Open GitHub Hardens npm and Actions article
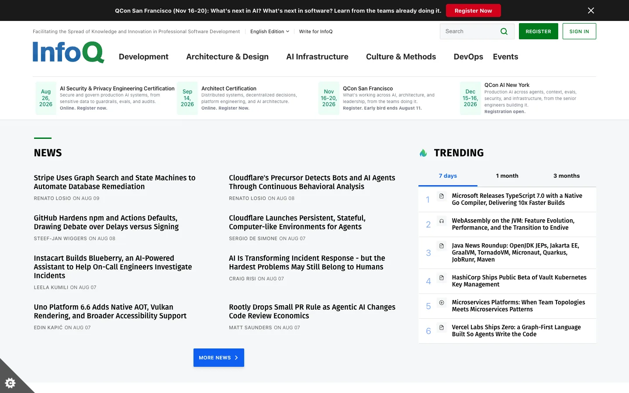The width and height of the screenshot is (629, 393). point(106,222)
